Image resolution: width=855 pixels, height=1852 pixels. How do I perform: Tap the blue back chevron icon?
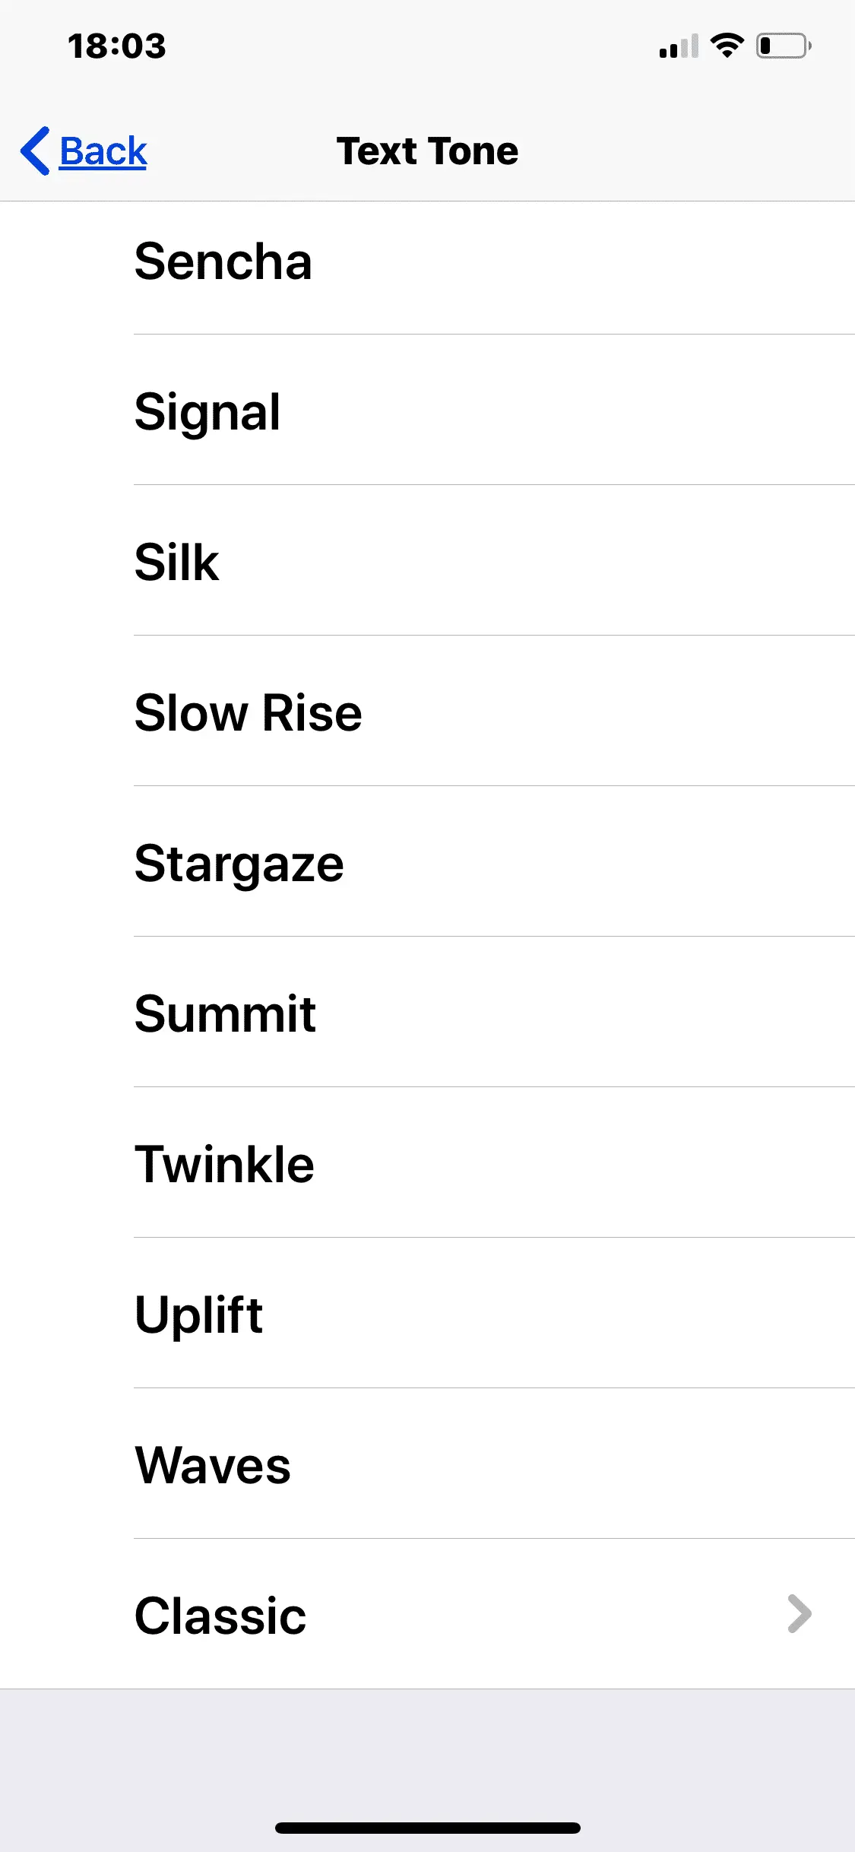[x=36, y=151]
